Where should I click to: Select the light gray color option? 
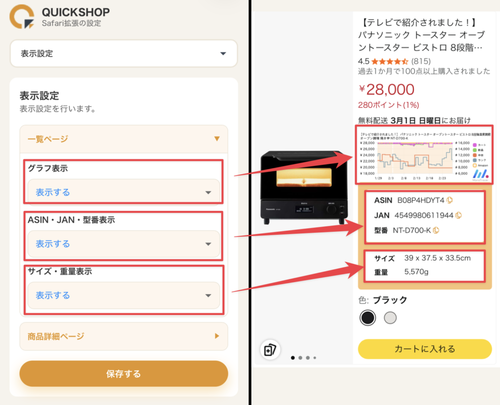[390, 318]
